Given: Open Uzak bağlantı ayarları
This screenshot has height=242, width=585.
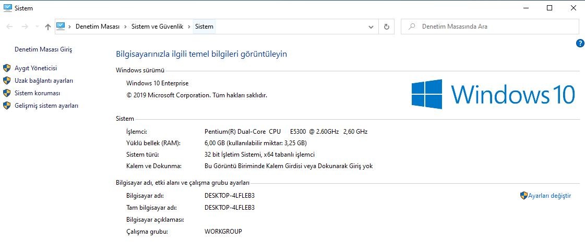Looking at the screenshot, I should coord(44,81).
